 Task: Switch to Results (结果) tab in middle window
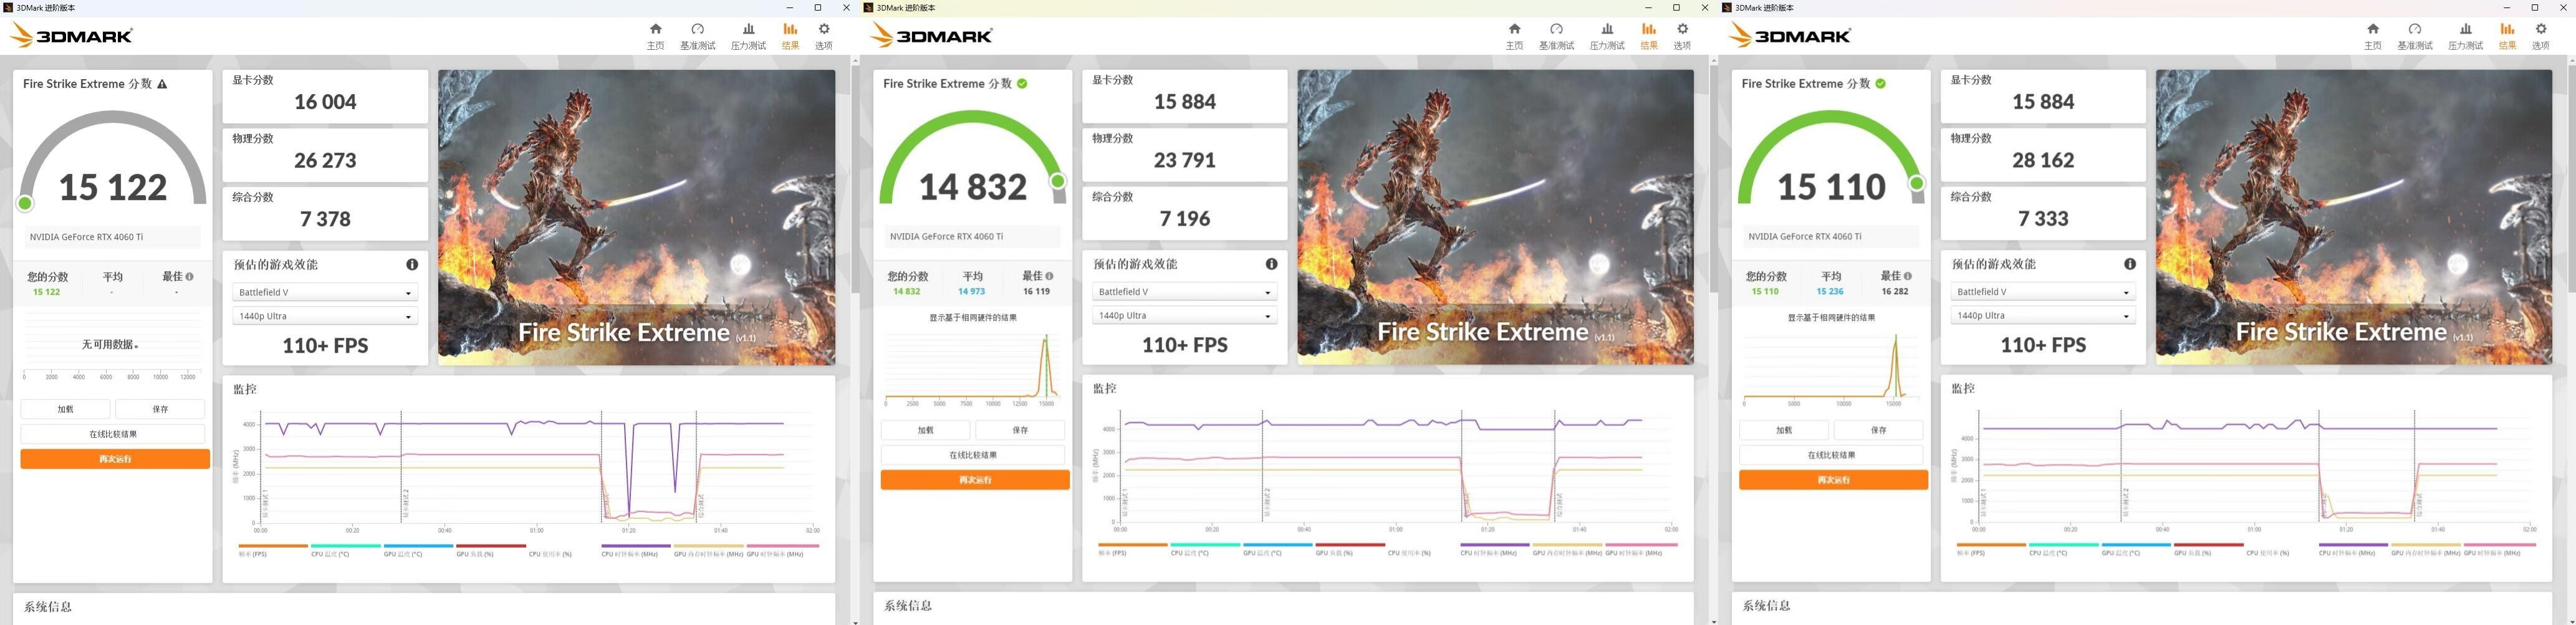pos(1649,35)
